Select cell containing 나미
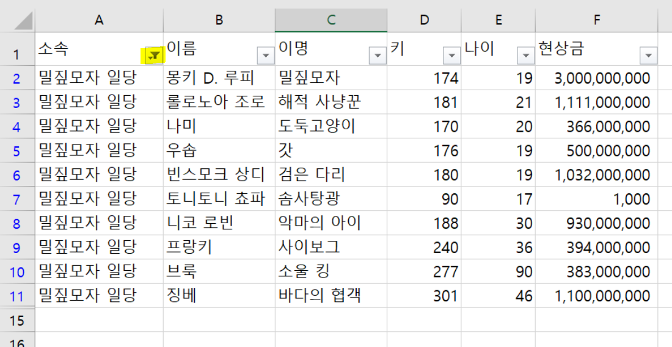 (x=219, y=127)
